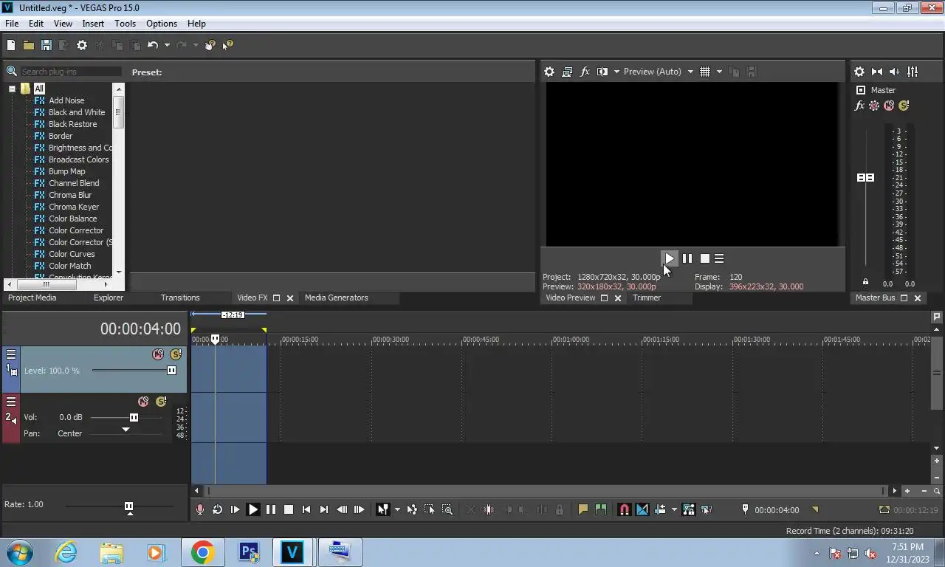Viewport: 945px width, 567px height.
Task: Select Normal Edit tool in timeline toolbar
Action: pyautogui.click(x=382, y=509)
